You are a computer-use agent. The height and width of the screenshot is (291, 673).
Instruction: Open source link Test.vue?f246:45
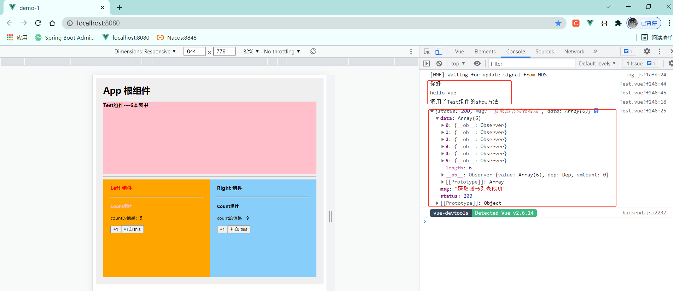[x=643, y=93]
